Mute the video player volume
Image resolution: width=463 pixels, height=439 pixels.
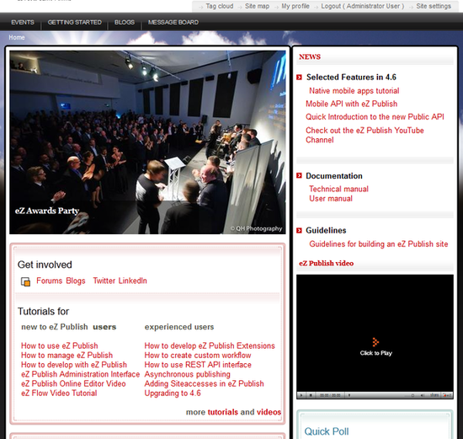point(423,395)
